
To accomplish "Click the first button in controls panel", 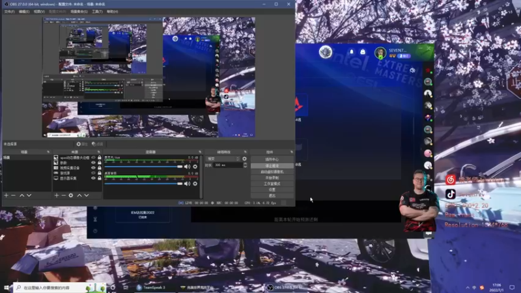I will [x=272, y=160].
